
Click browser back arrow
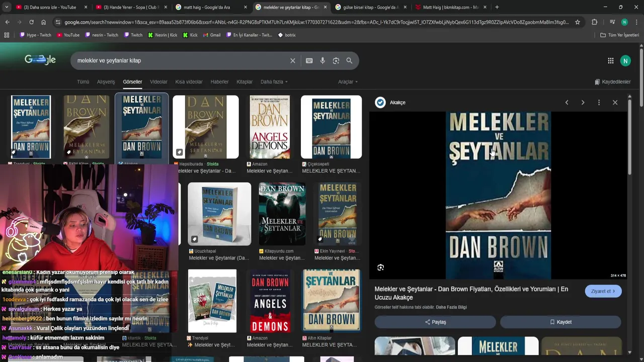(x=7, y=22)
